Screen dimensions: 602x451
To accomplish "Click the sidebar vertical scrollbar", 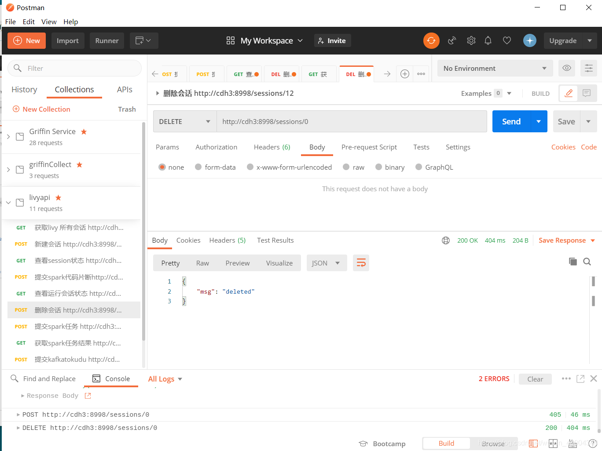I will [x=143, y=232].
